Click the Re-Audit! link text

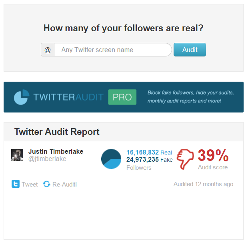64,185
